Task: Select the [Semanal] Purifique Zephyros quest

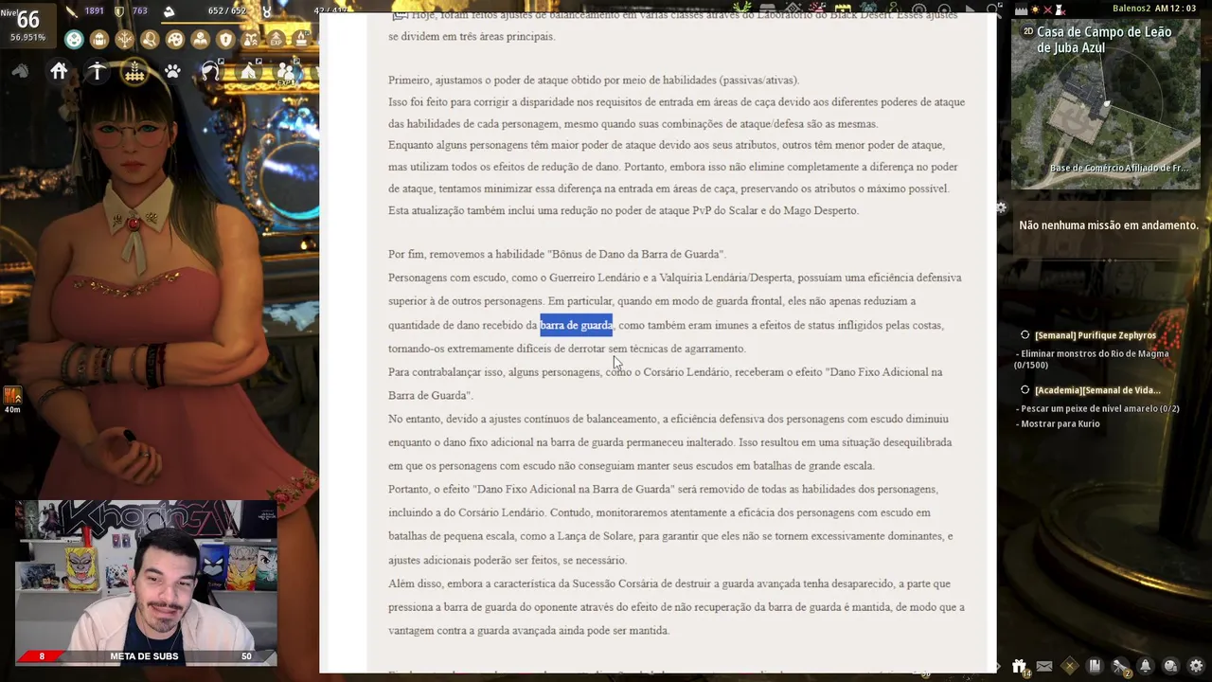Action: (x=1095, y=335)
